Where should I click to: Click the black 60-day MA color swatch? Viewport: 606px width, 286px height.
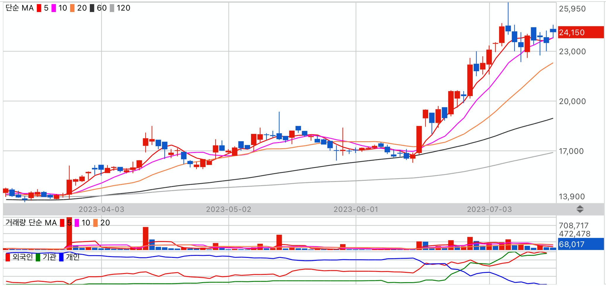92,8
